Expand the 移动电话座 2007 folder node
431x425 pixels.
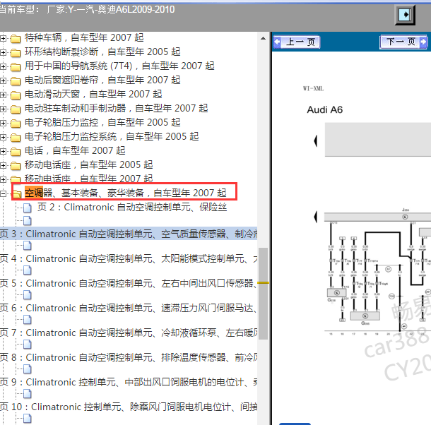click(x=3, y=179)
